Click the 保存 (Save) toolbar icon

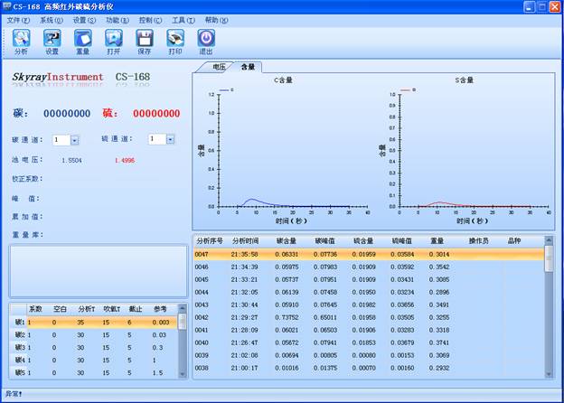144,41
